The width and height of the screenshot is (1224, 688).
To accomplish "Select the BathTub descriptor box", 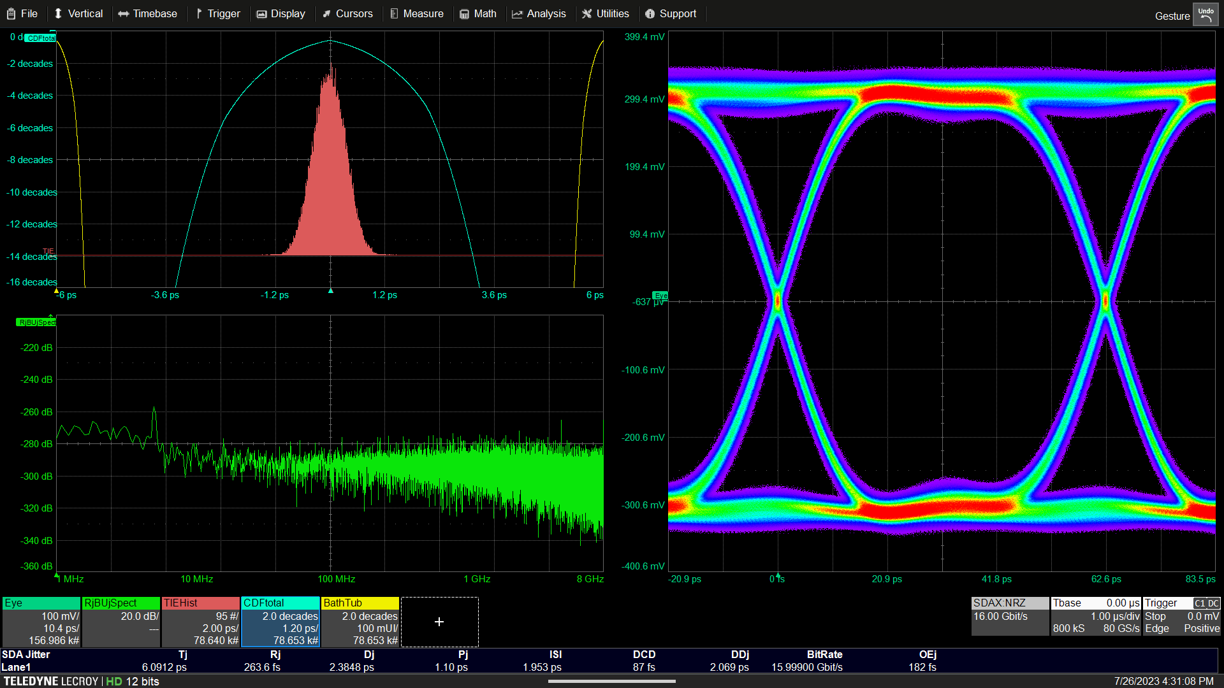I will tap(360, 622).
